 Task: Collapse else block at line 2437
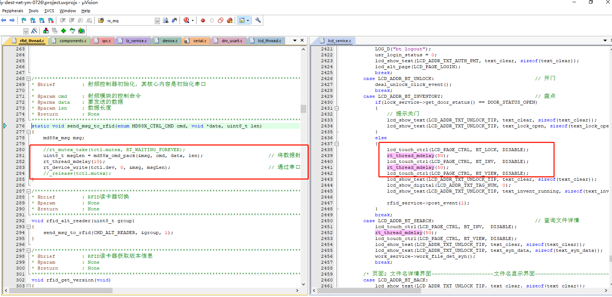tap(337, 144)
